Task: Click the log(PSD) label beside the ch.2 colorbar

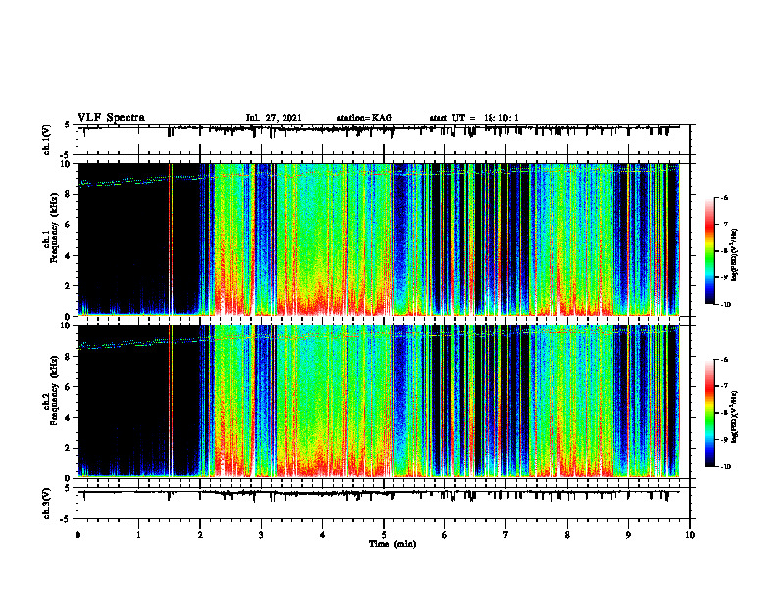Action: coord(735,418)
